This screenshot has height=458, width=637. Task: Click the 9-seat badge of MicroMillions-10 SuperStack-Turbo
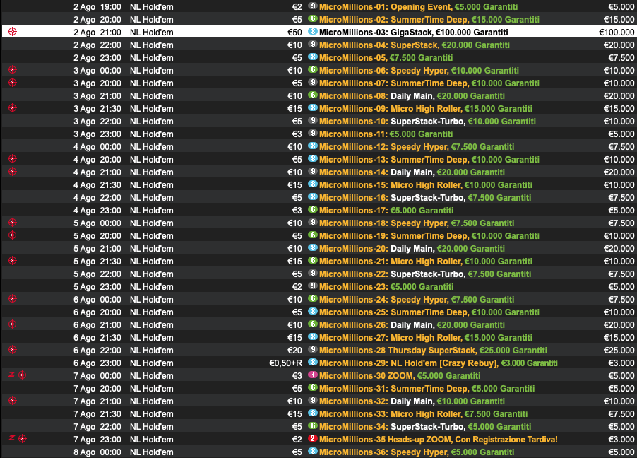point(312,120)
